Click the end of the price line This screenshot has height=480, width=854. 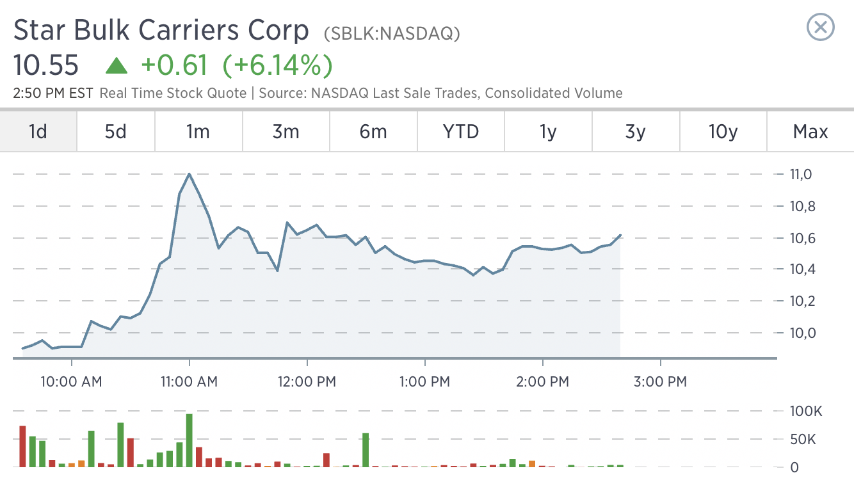620,236
